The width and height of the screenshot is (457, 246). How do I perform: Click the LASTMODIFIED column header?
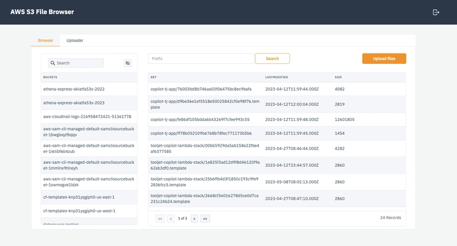[276, 77]
